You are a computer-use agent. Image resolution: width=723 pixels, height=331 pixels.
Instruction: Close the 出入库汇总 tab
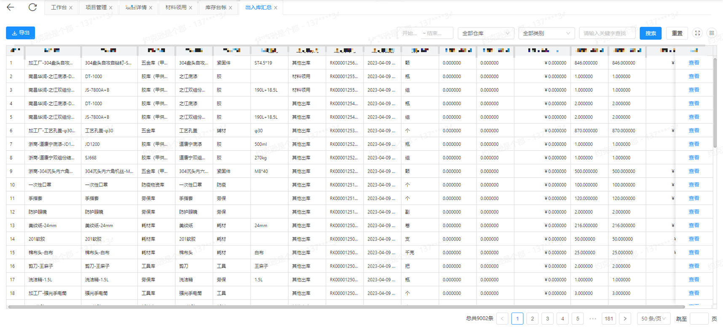[276, 8]
